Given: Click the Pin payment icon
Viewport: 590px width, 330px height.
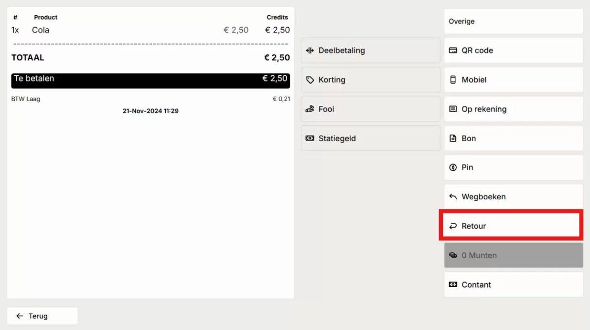Looking at the screenshot, I should [453, 168].
